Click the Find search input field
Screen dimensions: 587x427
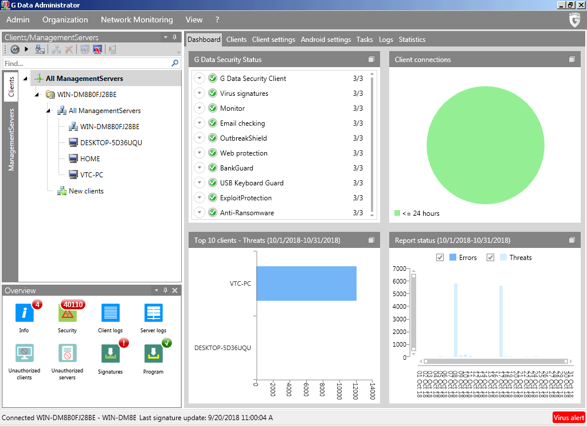86,64
